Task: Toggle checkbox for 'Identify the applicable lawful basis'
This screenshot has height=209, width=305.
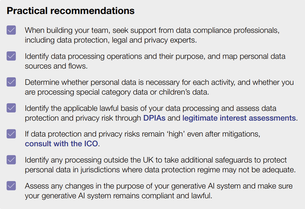Action: [11, 108]
